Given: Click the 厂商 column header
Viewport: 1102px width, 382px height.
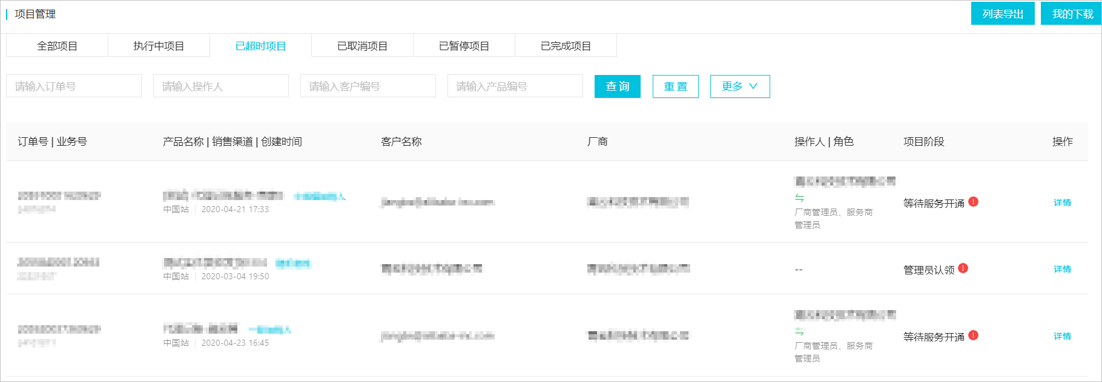Looking at the screenshot, I should (598, 141).
